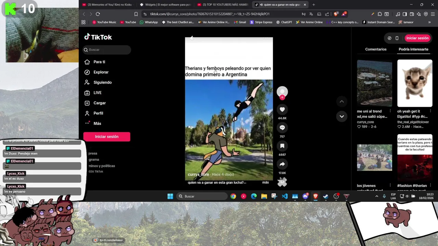Switch to the Widgets tab
Image resolution: width=438 pixels, height=246 pixels.
pyautogui.click(x=165, y=5)
